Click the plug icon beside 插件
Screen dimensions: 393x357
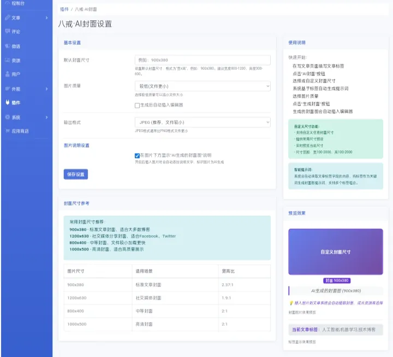click(x=8, y=102)
